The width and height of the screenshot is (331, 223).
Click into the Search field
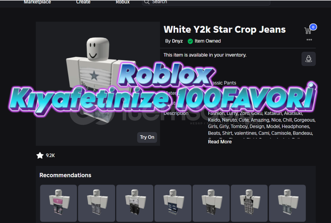point(206,2)
